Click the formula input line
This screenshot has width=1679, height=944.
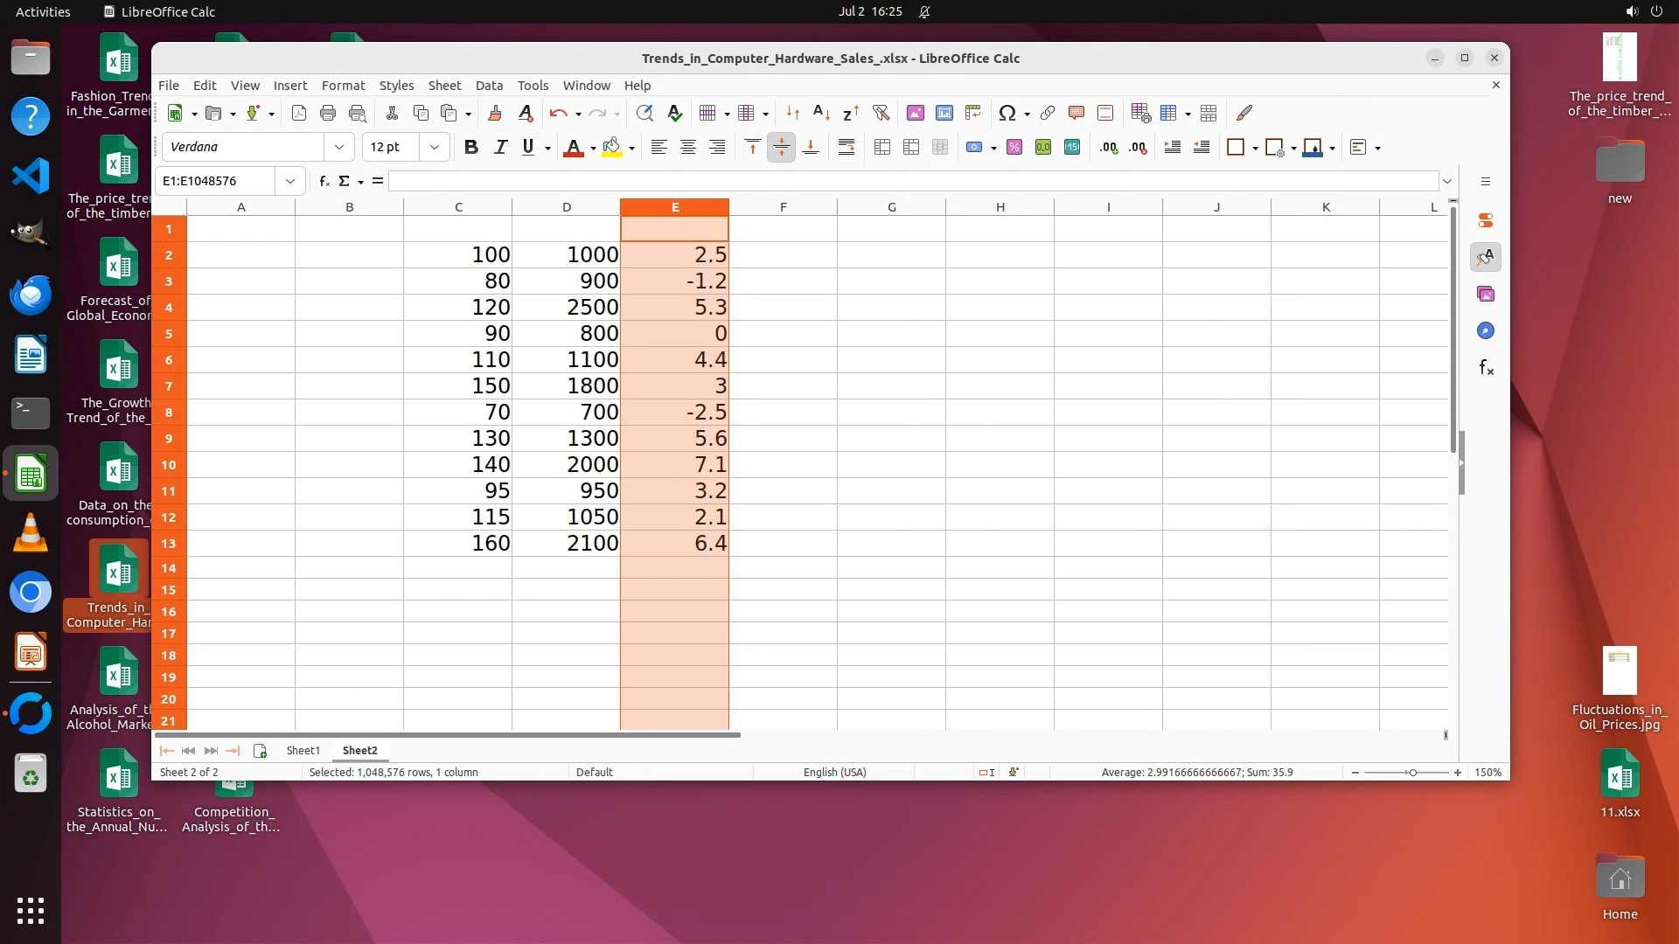tap(909, 181)
